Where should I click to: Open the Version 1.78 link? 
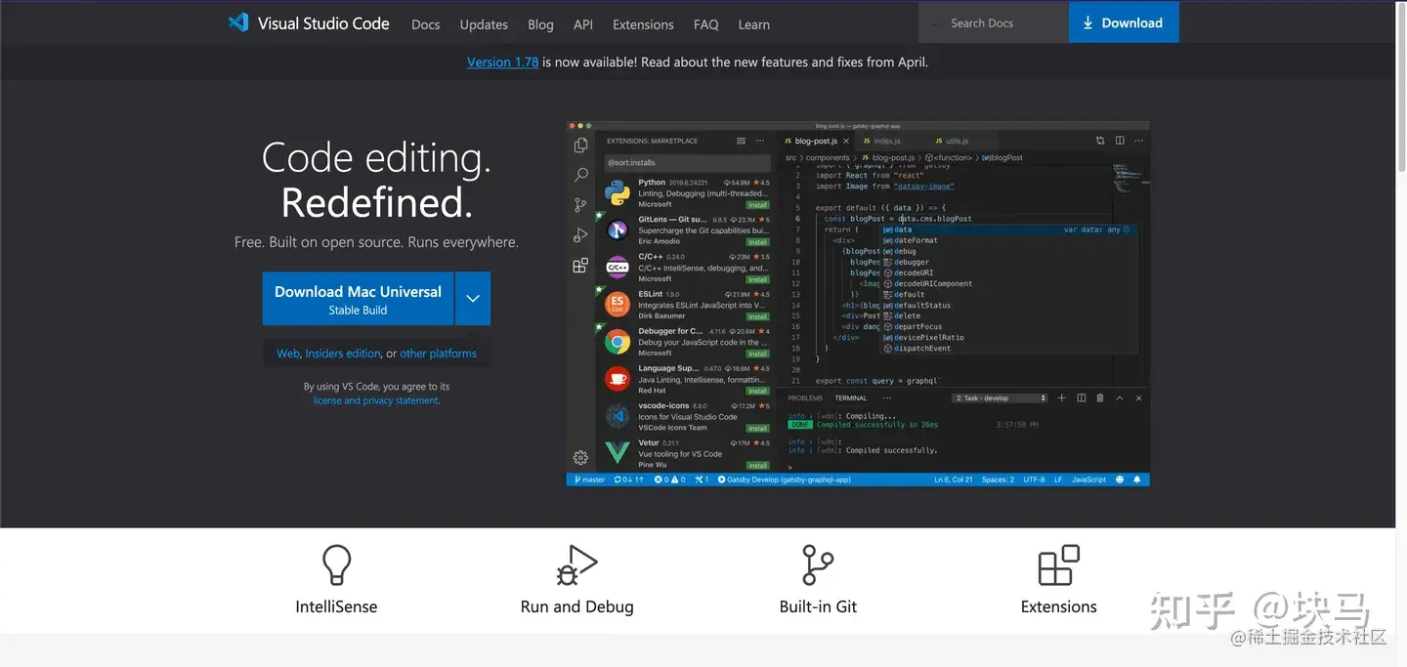[x=503, y=62]
